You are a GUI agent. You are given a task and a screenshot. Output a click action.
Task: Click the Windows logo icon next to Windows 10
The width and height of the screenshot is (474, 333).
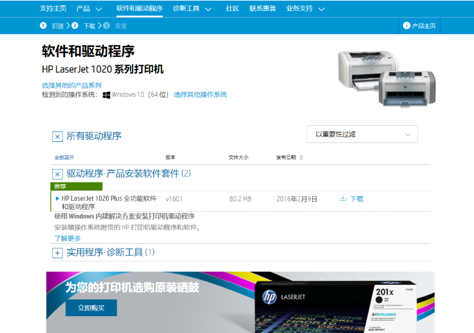click(107, 95)
